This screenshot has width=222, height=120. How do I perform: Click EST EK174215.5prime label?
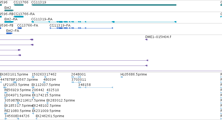tap(46, 95)
